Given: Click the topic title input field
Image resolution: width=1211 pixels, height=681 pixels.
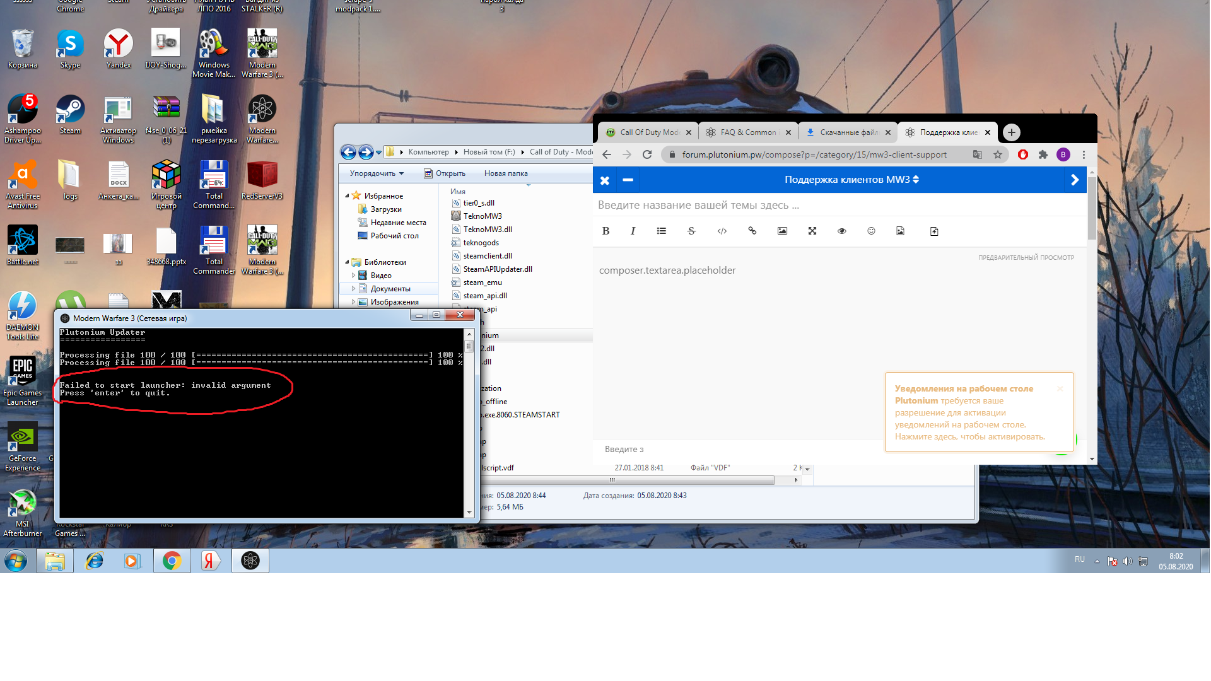Looking at the screenshot, I should click(839, 205).
